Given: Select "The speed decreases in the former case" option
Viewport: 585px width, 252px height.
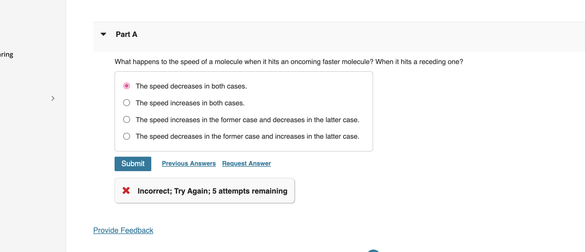Looking at the screenshot, I should (126, 136).
